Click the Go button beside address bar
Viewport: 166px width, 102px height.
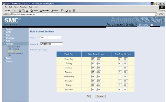[161, 14]
